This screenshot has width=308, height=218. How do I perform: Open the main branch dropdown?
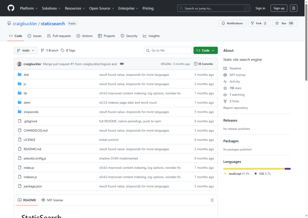26,51
